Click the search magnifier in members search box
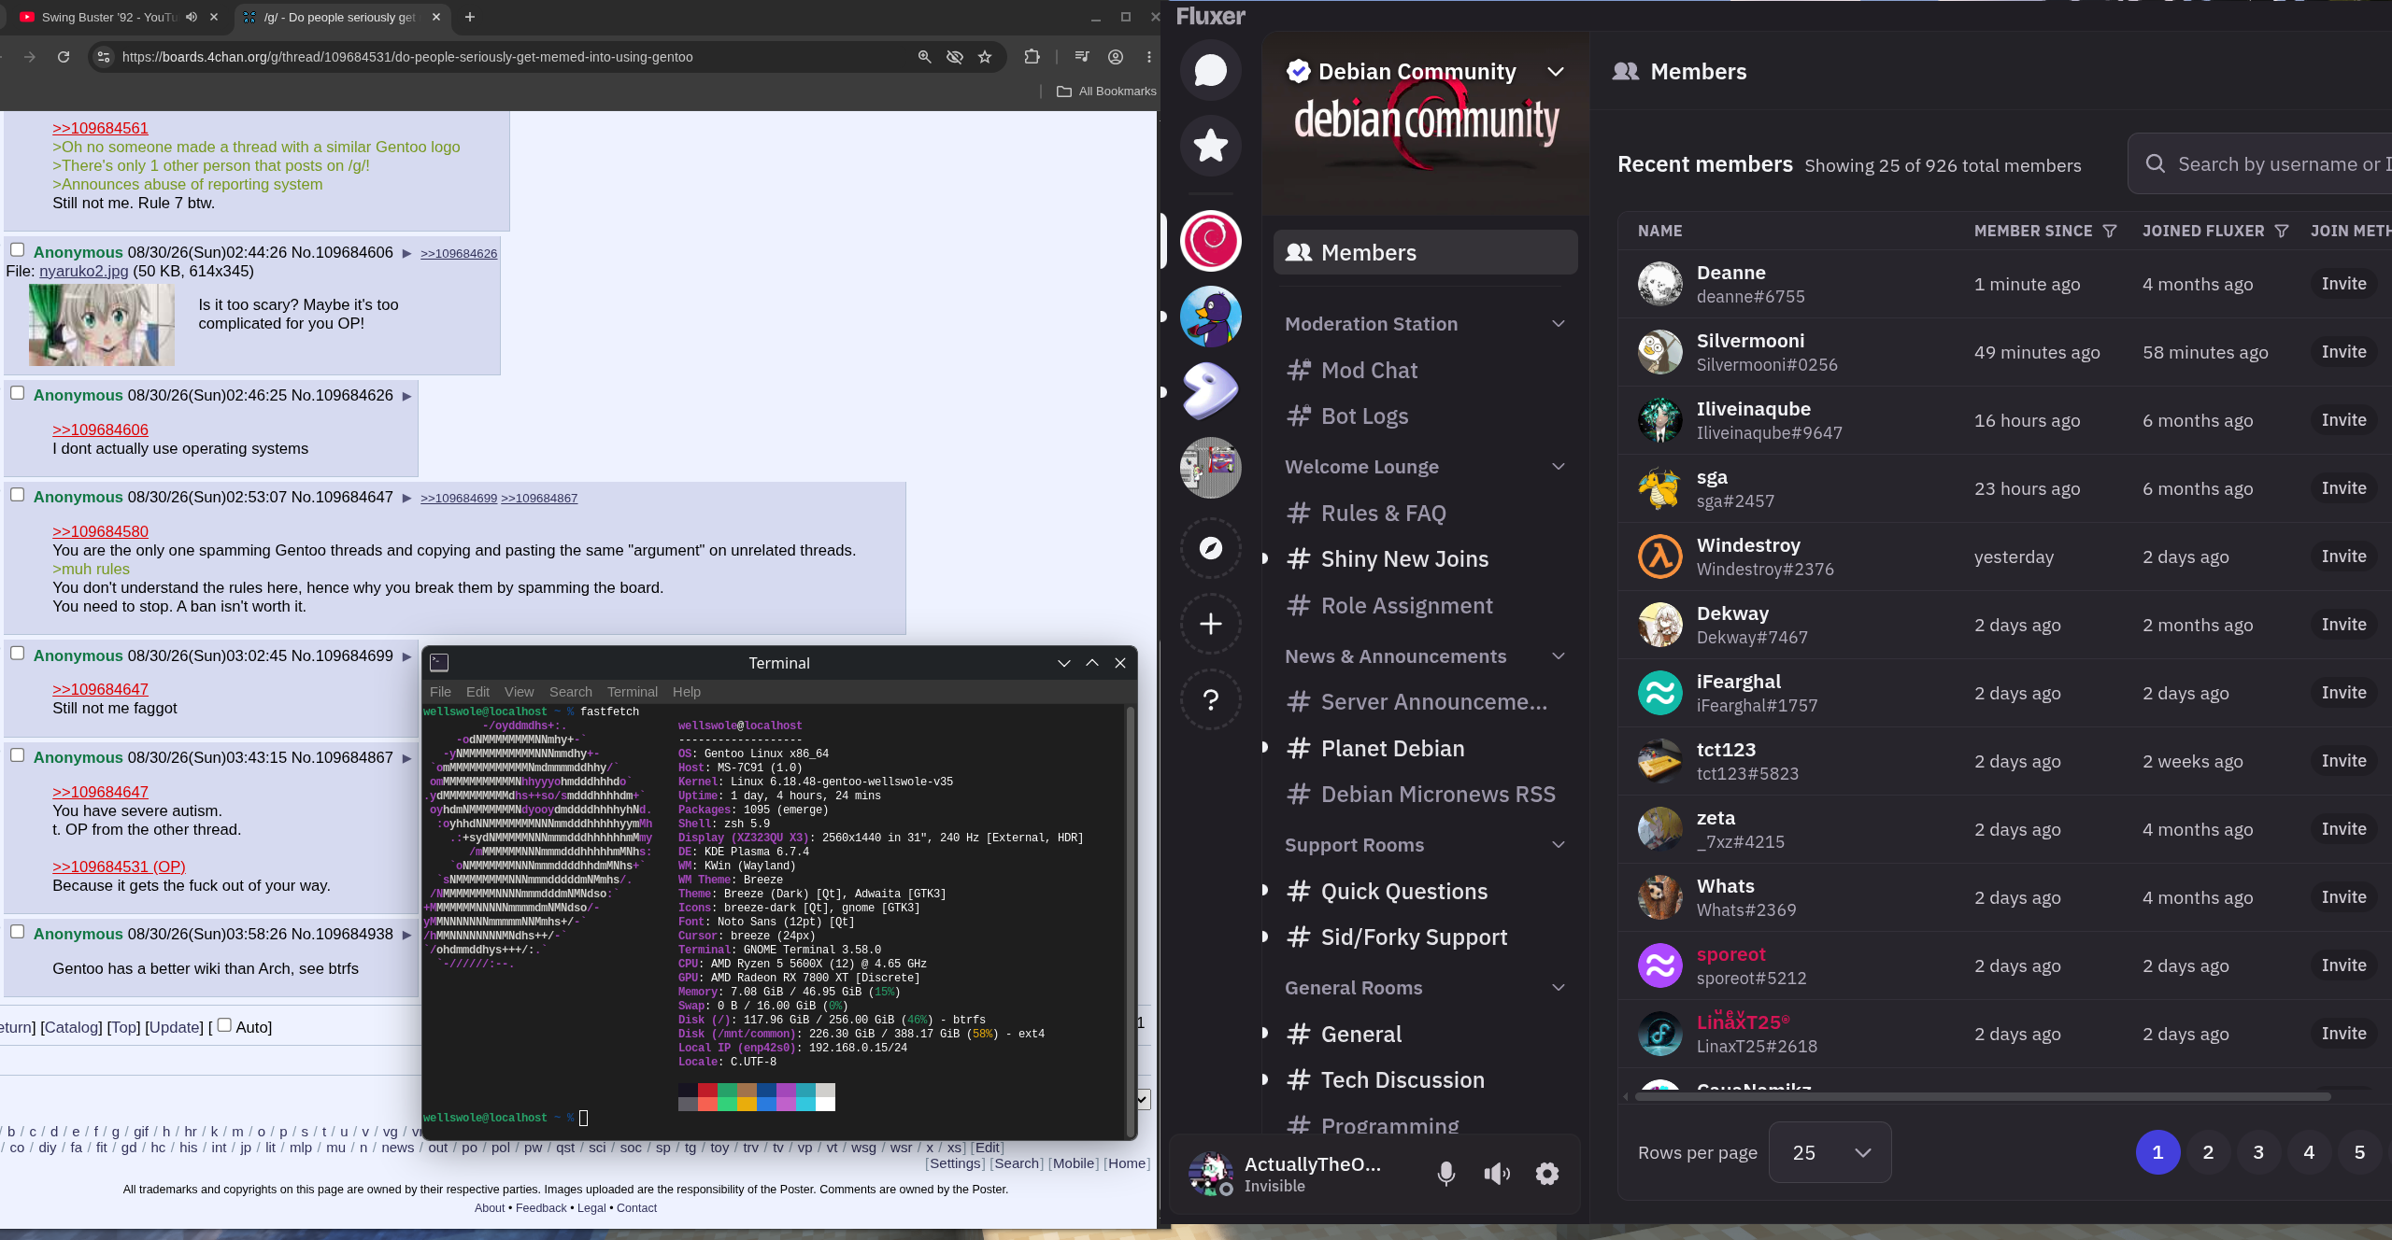This screenshot has width=2392, height=1240. 2156,164
